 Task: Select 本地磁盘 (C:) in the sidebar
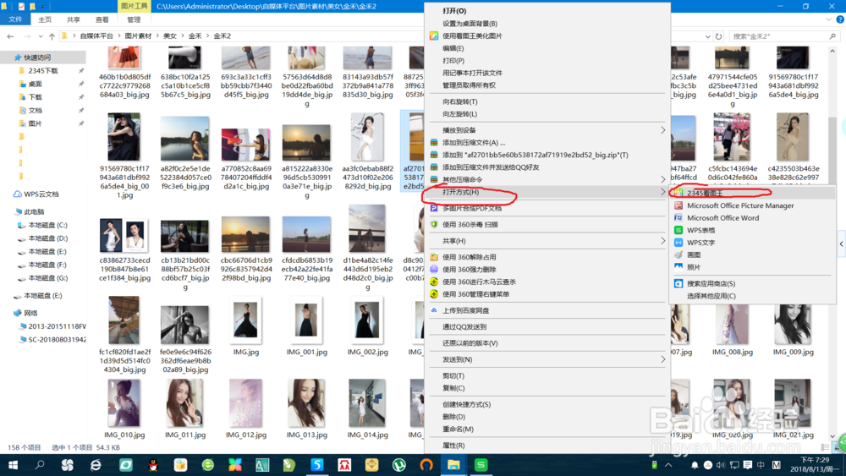47,226
